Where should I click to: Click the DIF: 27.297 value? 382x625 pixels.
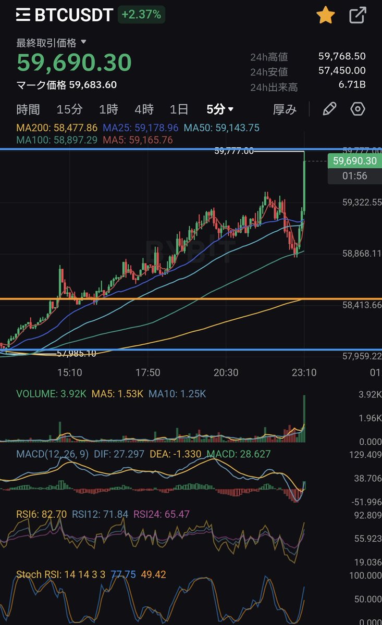tap(118, 454)
